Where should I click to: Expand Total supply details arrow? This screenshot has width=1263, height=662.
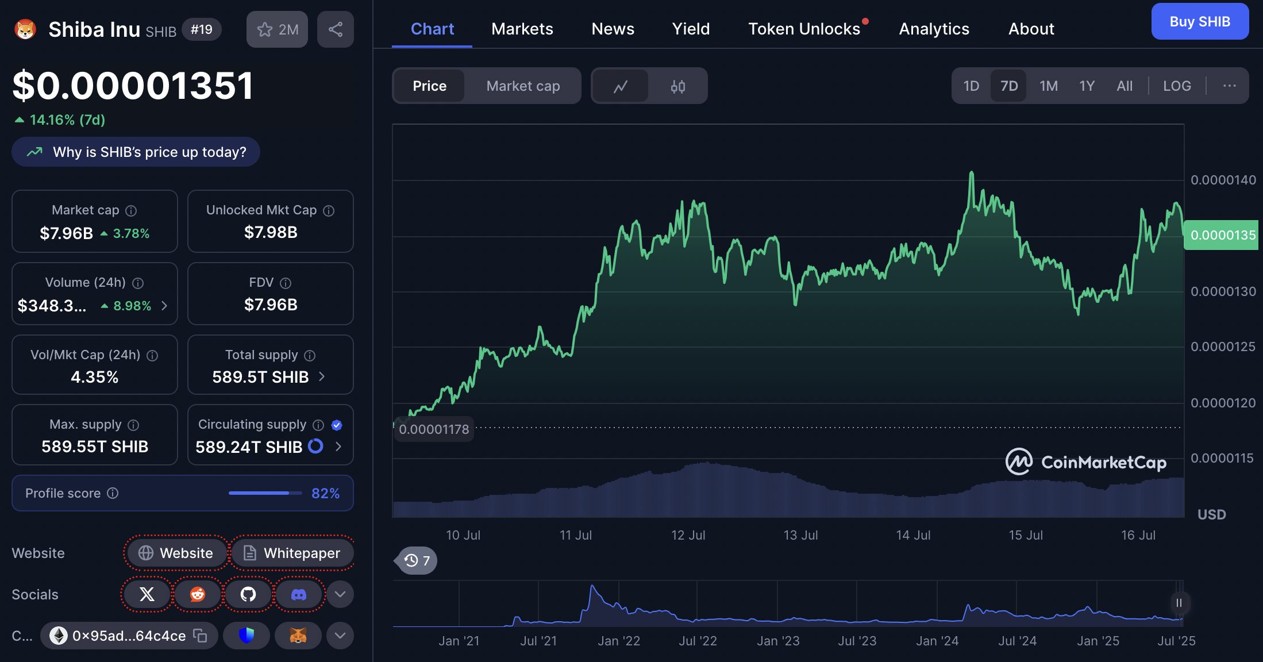322,376
